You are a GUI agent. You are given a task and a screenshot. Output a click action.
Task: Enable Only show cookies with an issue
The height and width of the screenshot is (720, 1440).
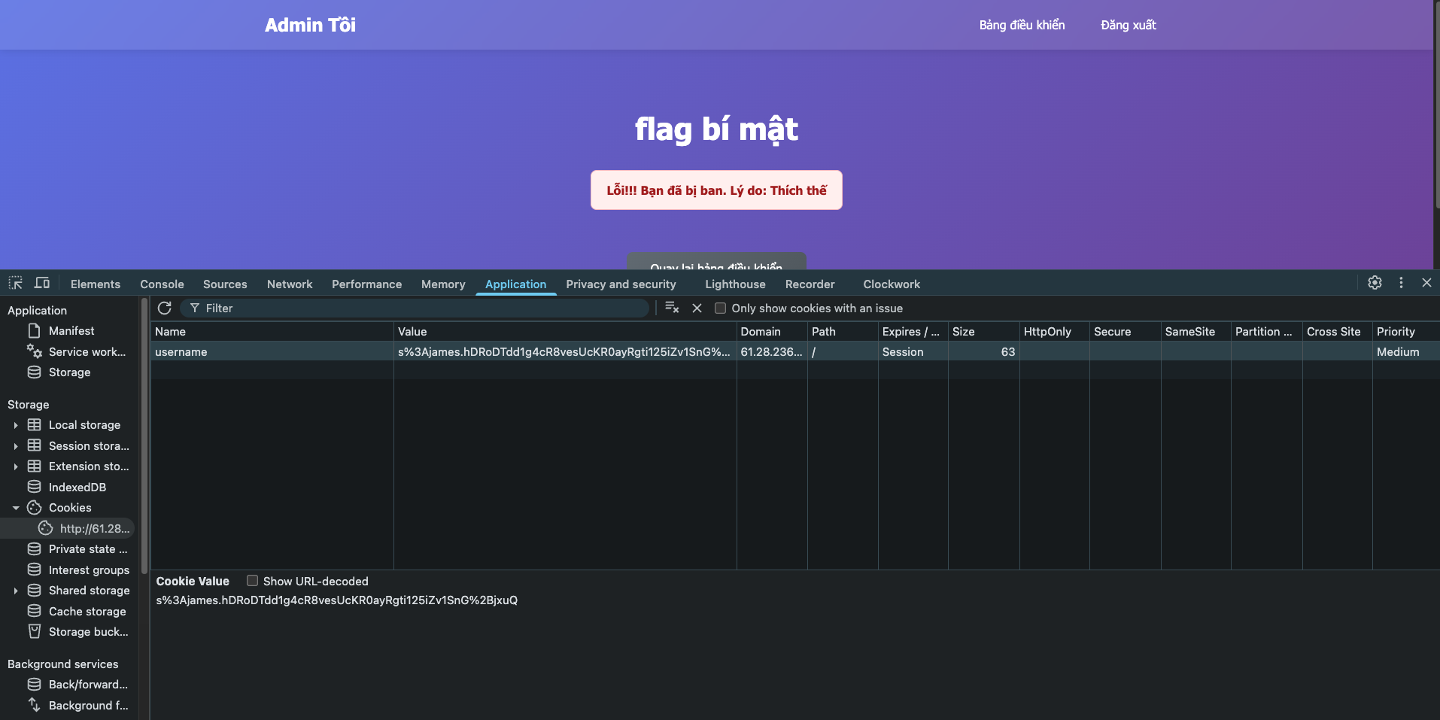[x=720, y=308]
